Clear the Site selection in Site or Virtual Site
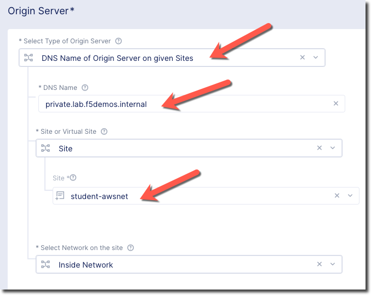This screenshot has height=295, width=371. tap(319, 148)
